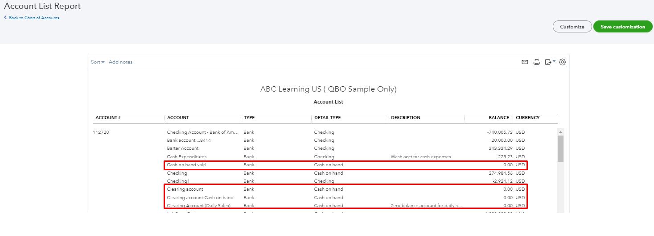Click the BALANCE column header

498,118
